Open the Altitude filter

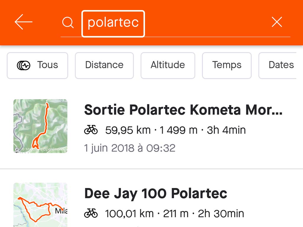point(168,65)
